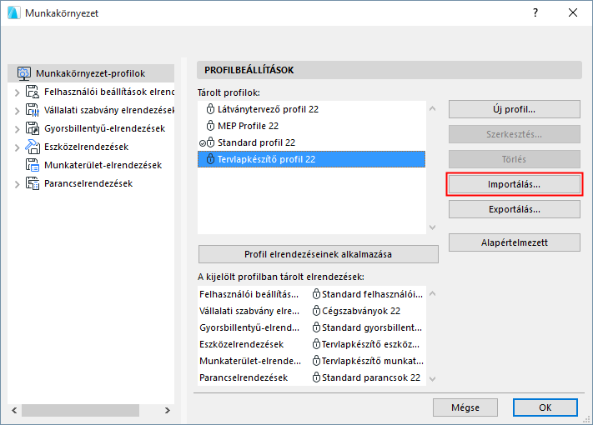Click the active-profile check mark on Standard profil
593x425 pixels.
coord(203,143)
